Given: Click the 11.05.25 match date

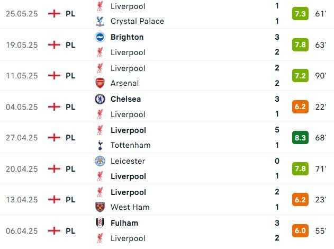Looking at the screenshot, I should [x=22, y=76].
